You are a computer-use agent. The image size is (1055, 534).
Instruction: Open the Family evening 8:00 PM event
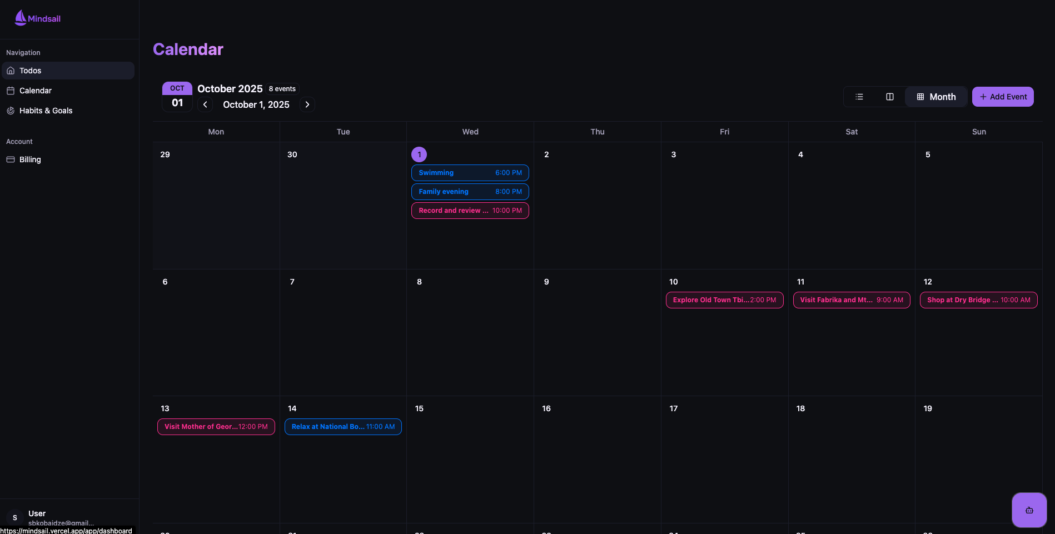click(470, 192)
